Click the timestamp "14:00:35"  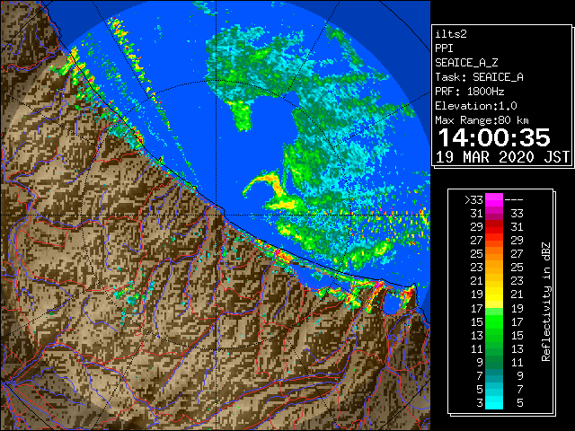pos(494,137)
